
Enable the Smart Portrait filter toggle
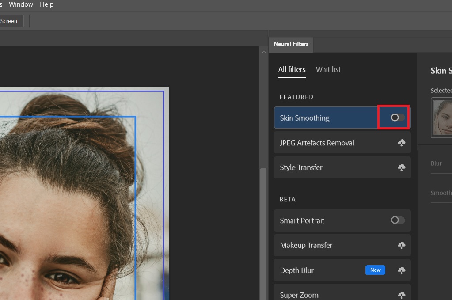tap(398, 220)
